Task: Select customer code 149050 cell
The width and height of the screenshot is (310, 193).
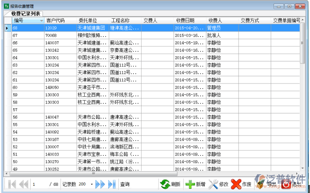Action: (60, 87)
